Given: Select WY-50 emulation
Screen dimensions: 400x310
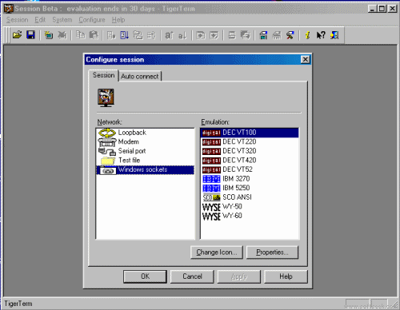Looking at the screenshot, I should pyautogui.click(x=250, y=207).
